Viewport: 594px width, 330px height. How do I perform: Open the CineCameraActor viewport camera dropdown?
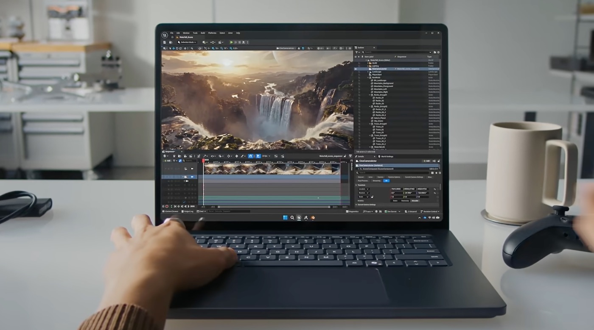[286, 48]
